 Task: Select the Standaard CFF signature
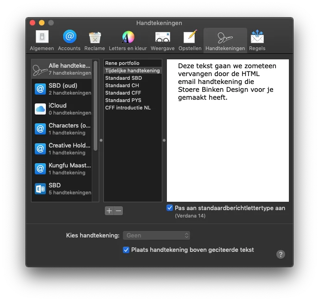tap(133, 93)
